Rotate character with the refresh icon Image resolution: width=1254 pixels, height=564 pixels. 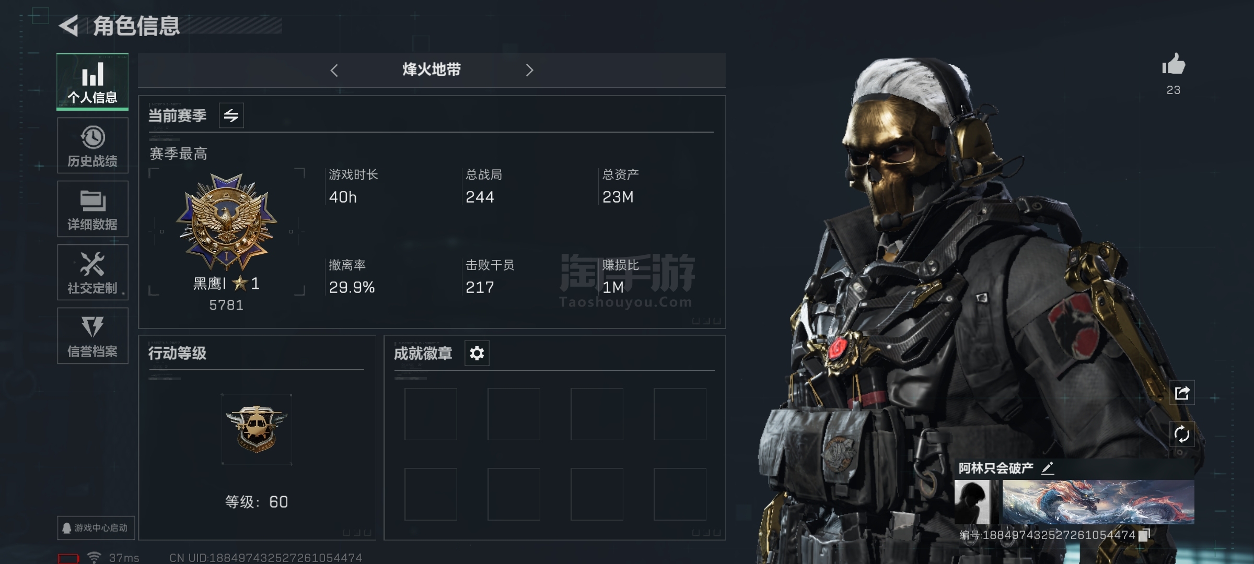coord(1182,434)
